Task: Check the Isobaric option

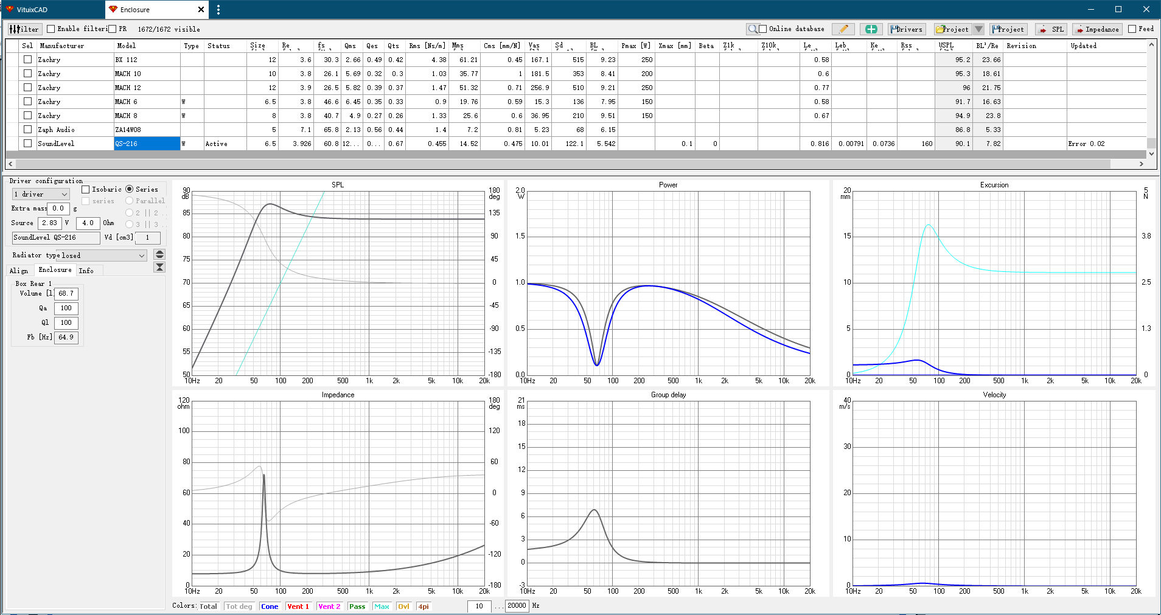Action: pyautogui.click(x=86, y=189)
